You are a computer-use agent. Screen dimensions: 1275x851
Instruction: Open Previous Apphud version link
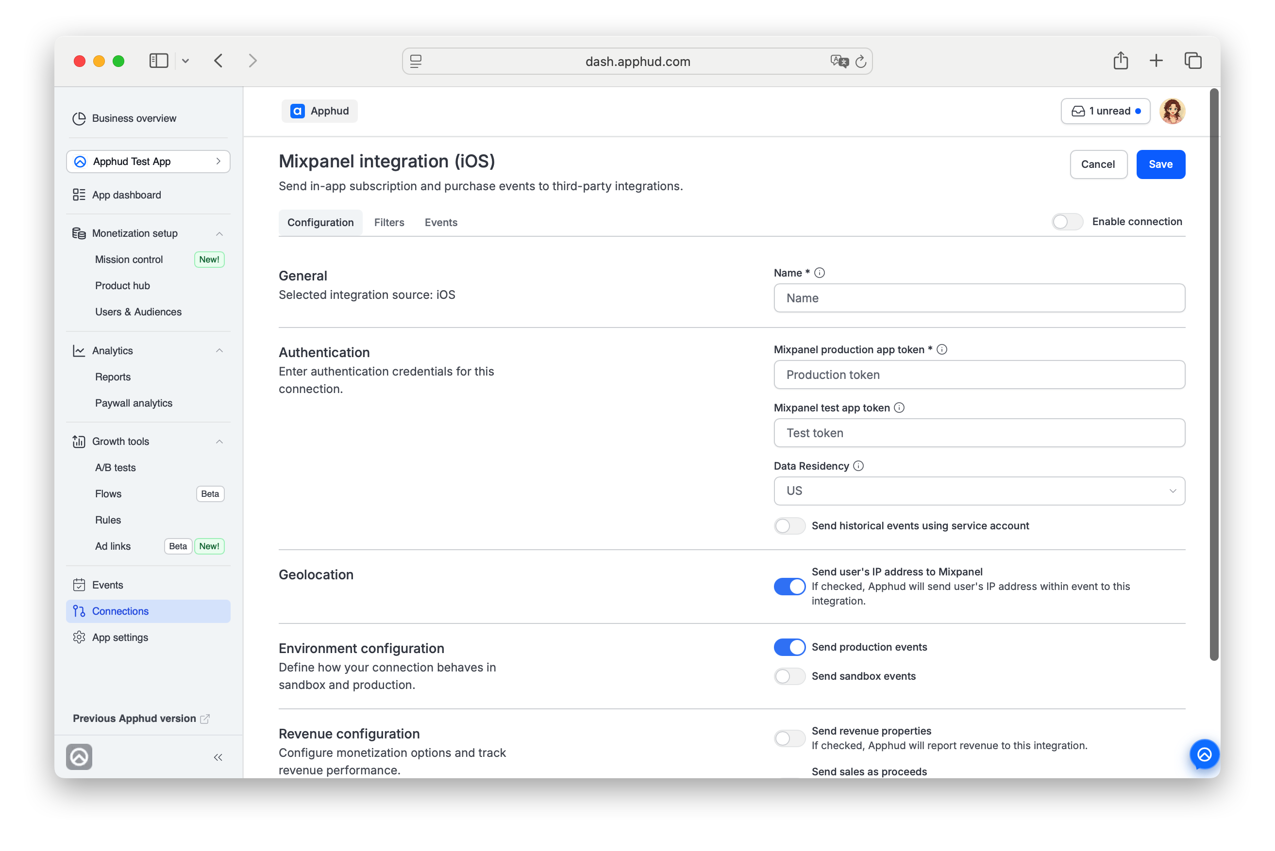point(141,718)
